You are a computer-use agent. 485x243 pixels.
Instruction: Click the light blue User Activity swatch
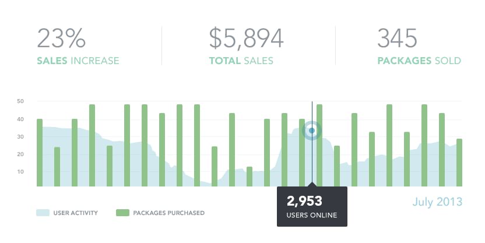click(x=42, y=213)
